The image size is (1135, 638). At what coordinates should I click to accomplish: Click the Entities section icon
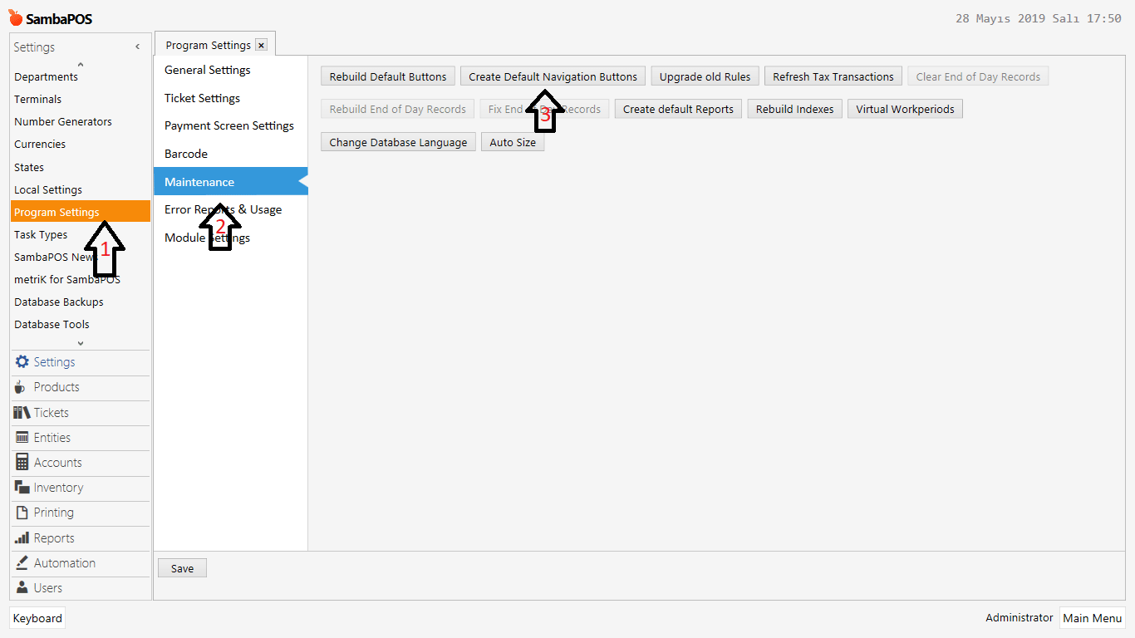[x=21, y=437]
